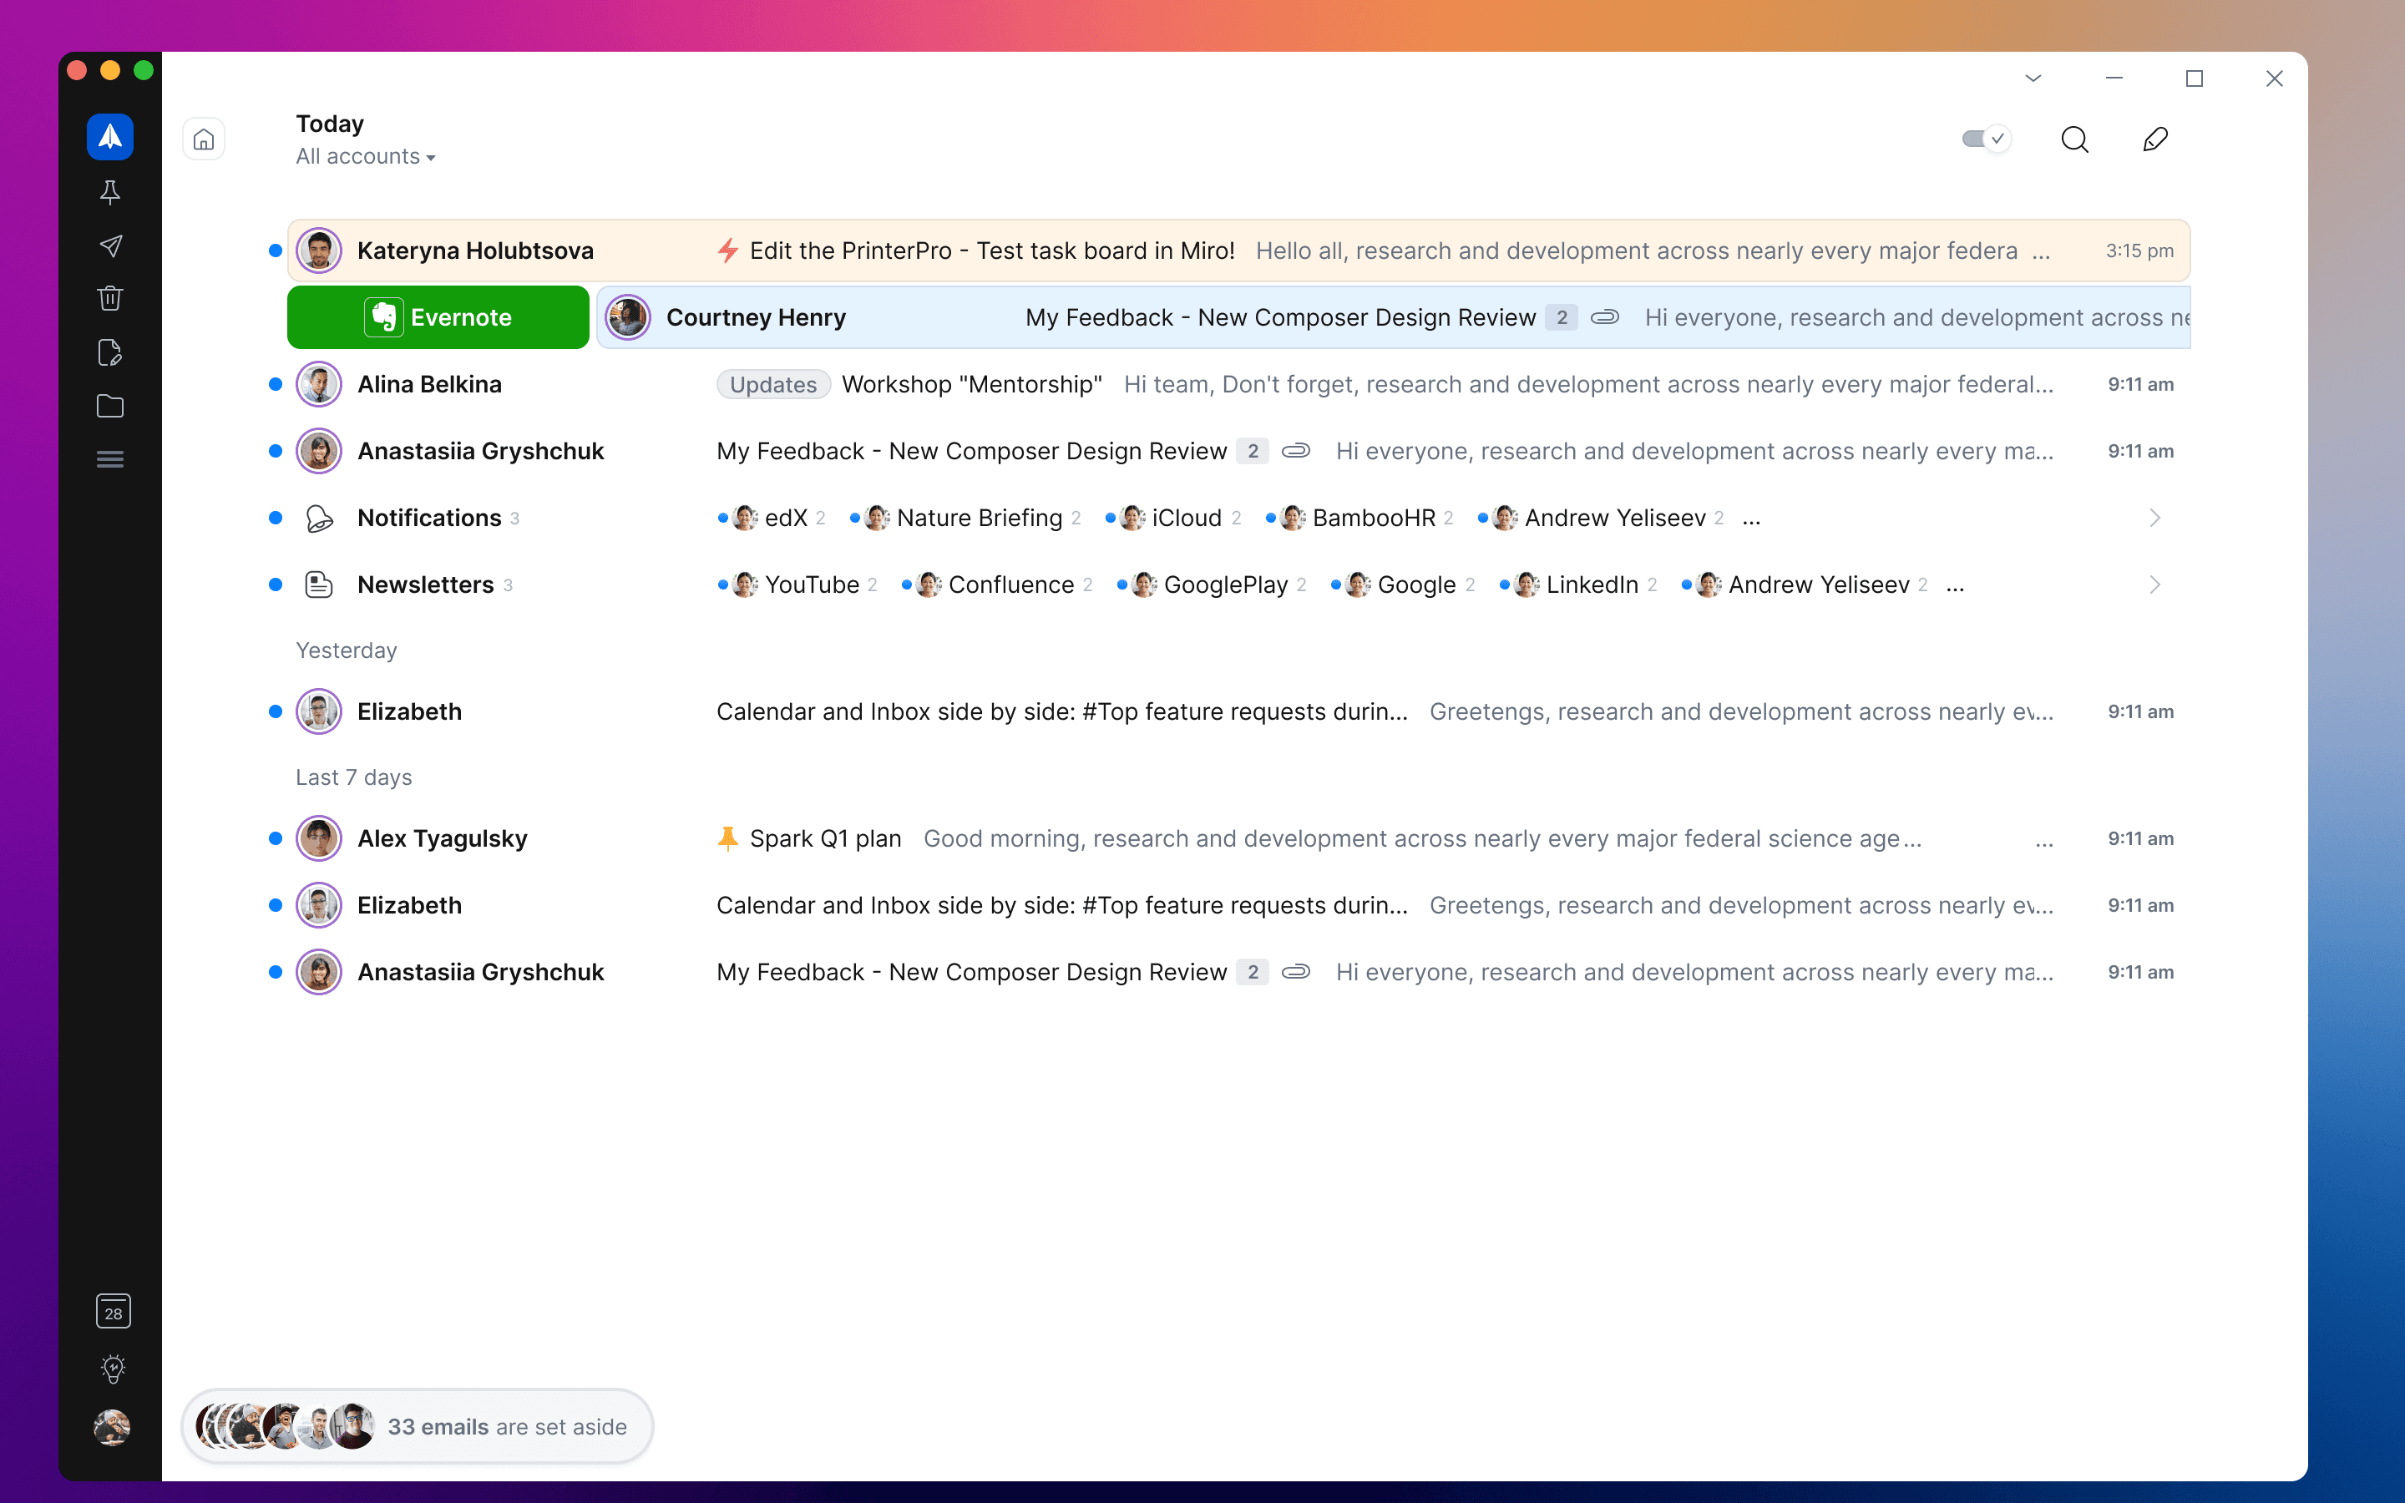Open iCloud sender in Notifications
Screen dimensions: 2405x1503
coord(1173,518)
